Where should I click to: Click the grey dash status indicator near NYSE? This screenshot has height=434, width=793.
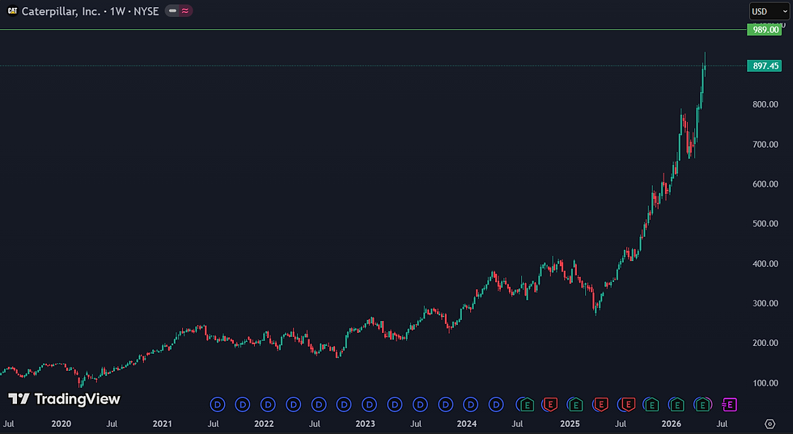tap(172, 11)
